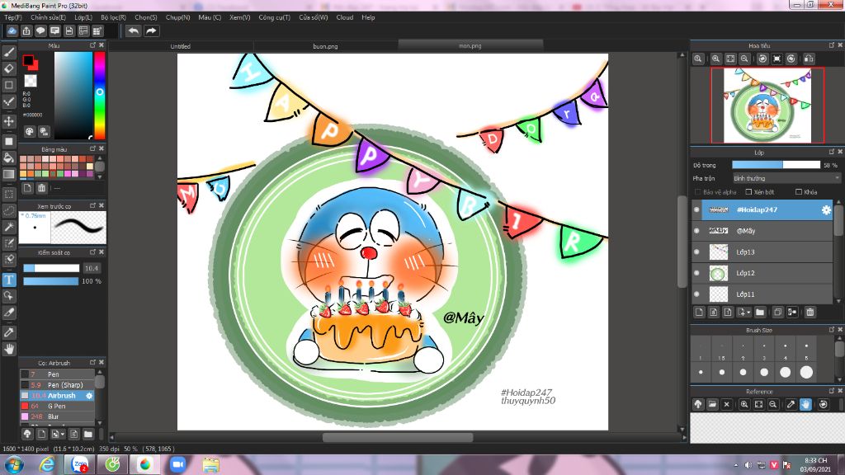Select the rectangular Select tool
The image size is (845, 475).
pyautogui.click(x=8, y=194)
